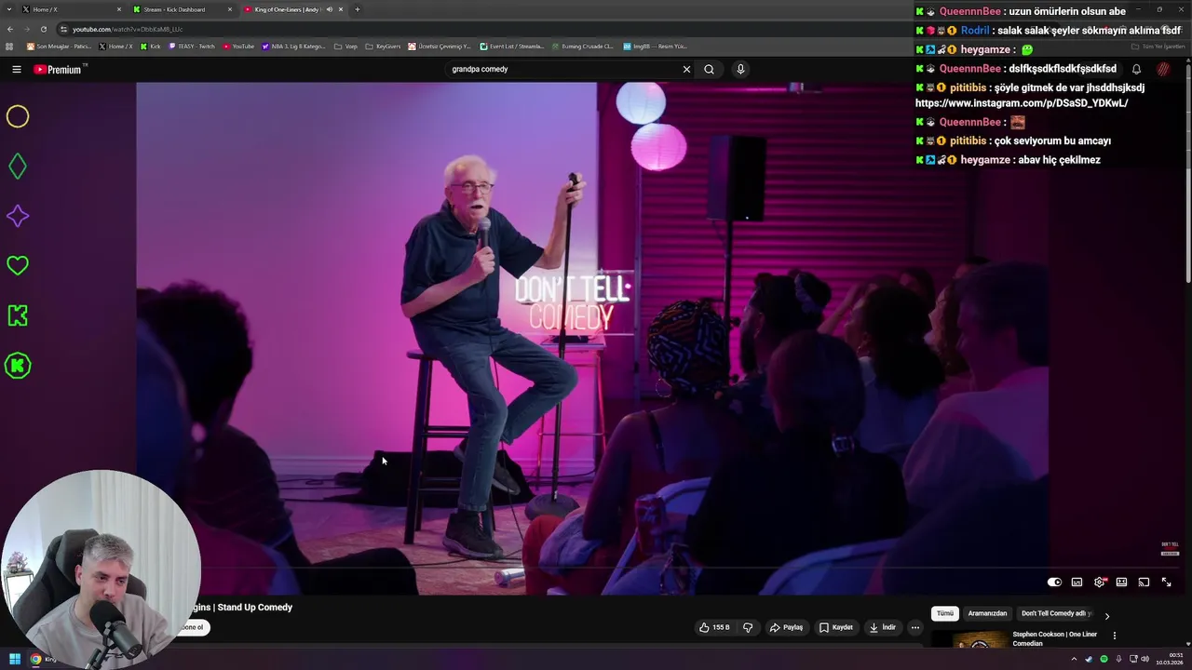Open the YouTube hamburger guide menu
The width and height of the screenshot is (1192, 670).
[16, 69]
